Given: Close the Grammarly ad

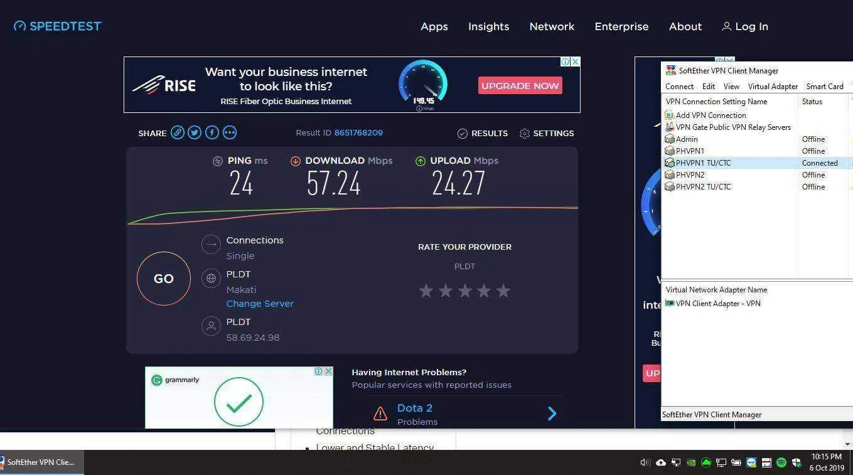Looking at the screenshot, I should click(x=328, y=371).
